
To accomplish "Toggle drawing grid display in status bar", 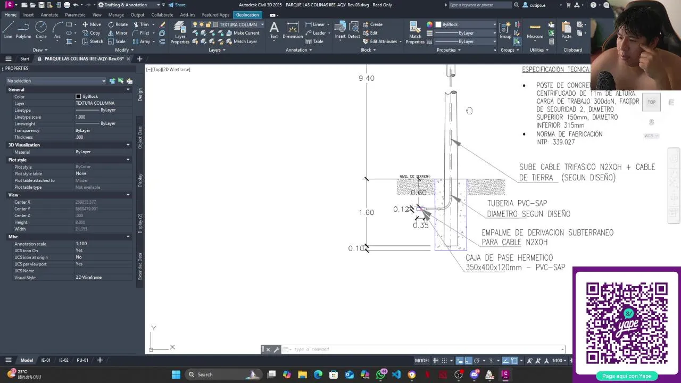I will (x=436, y=361).
